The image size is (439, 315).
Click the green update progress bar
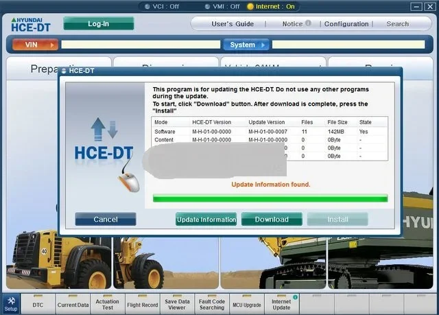(x=270, y=198)
